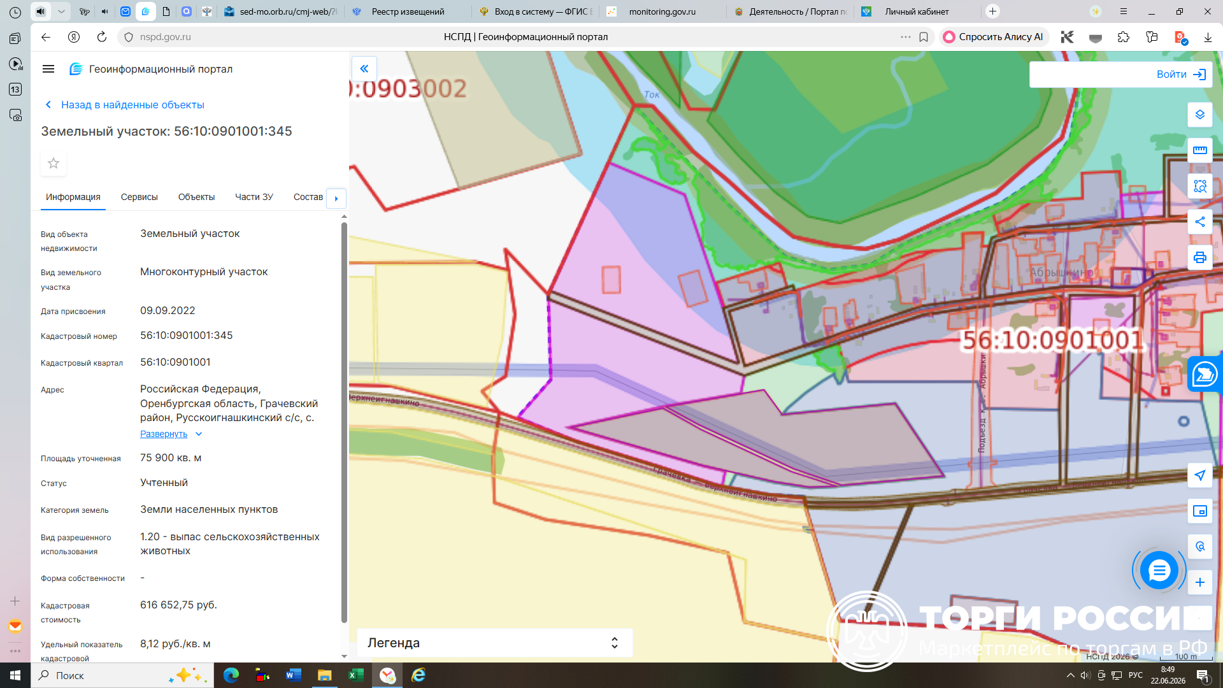Switch to the Объекты tab
Viewport: 1223px width, 688px height.
(x=196, y=197)
